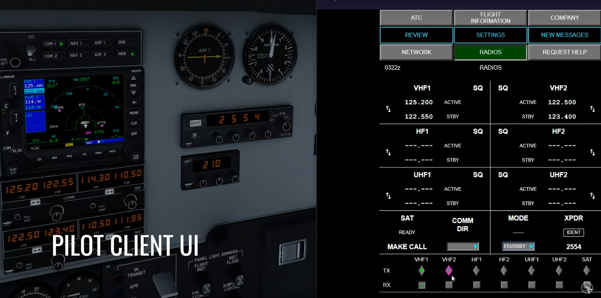Swap HF1 active and standby frequencies
Viewport: 601px width, 298px height.
point(388,153)
